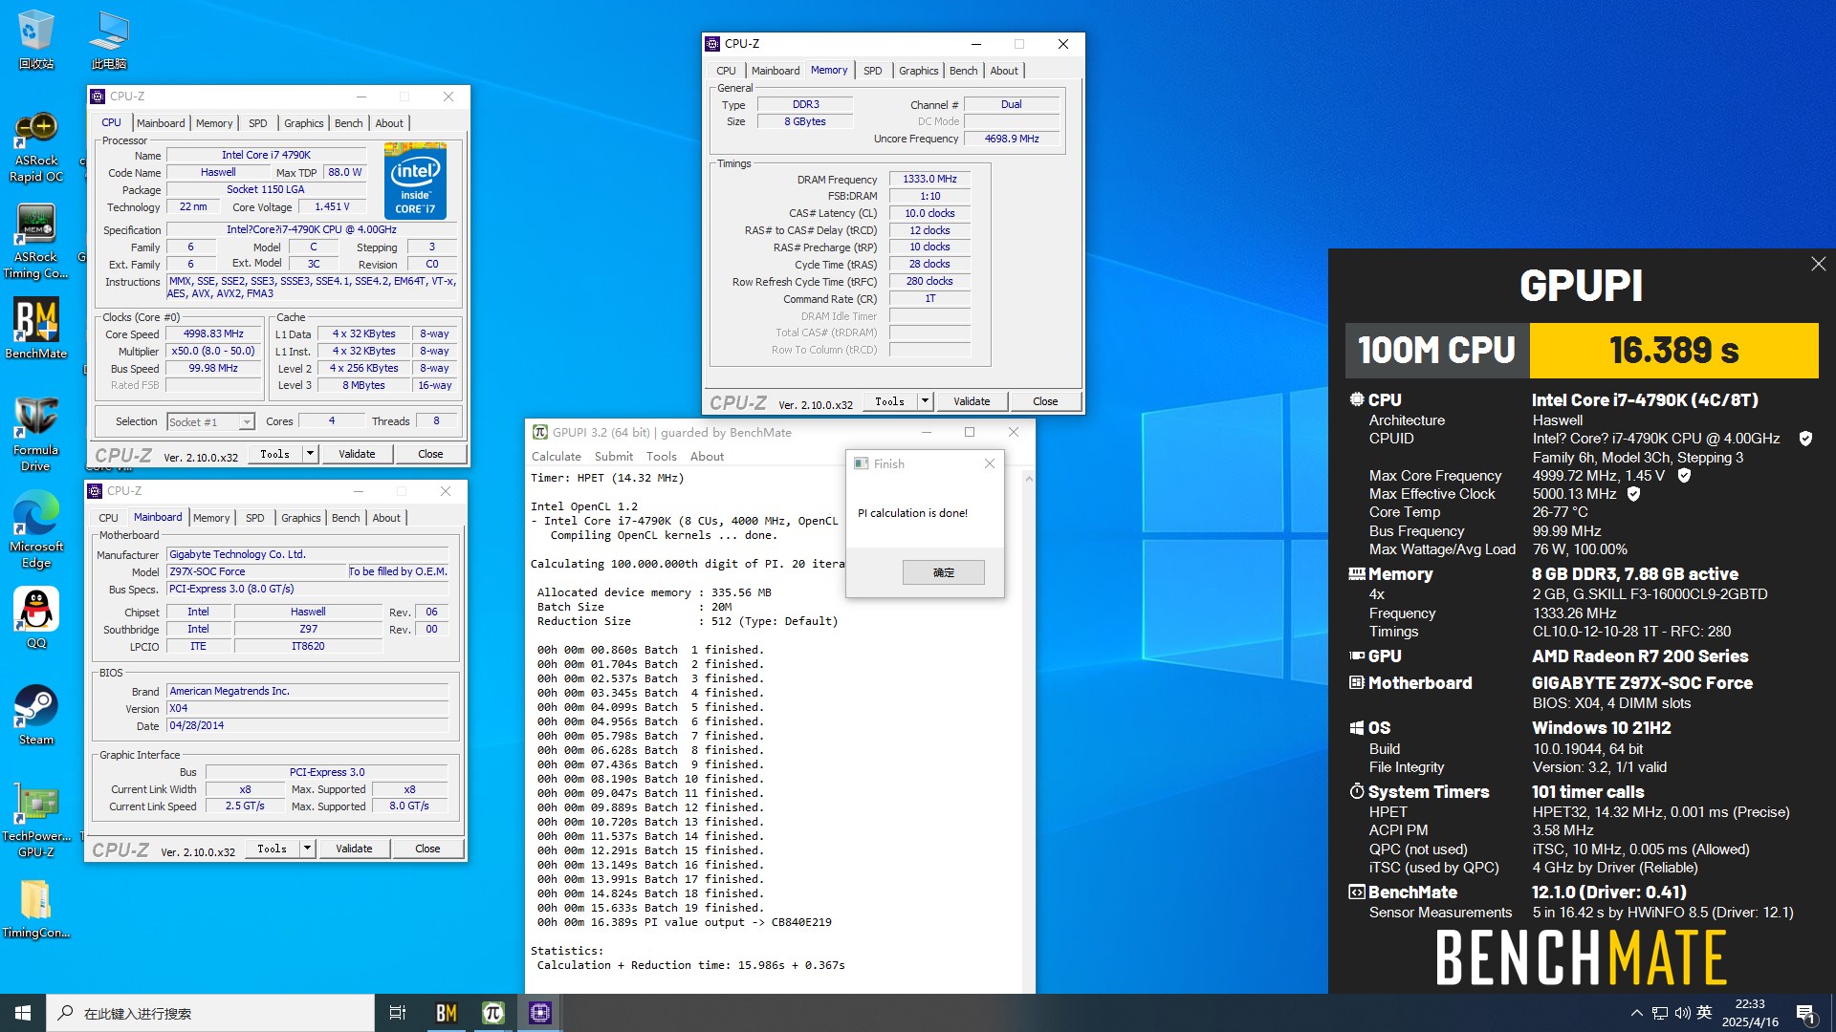
Task: Click the taskbar search box
Action: coord(210,1013)
